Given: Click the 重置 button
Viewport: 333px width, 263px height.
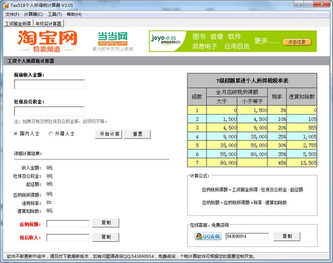Looking at the screenshot, I should [x=137, y=134].
